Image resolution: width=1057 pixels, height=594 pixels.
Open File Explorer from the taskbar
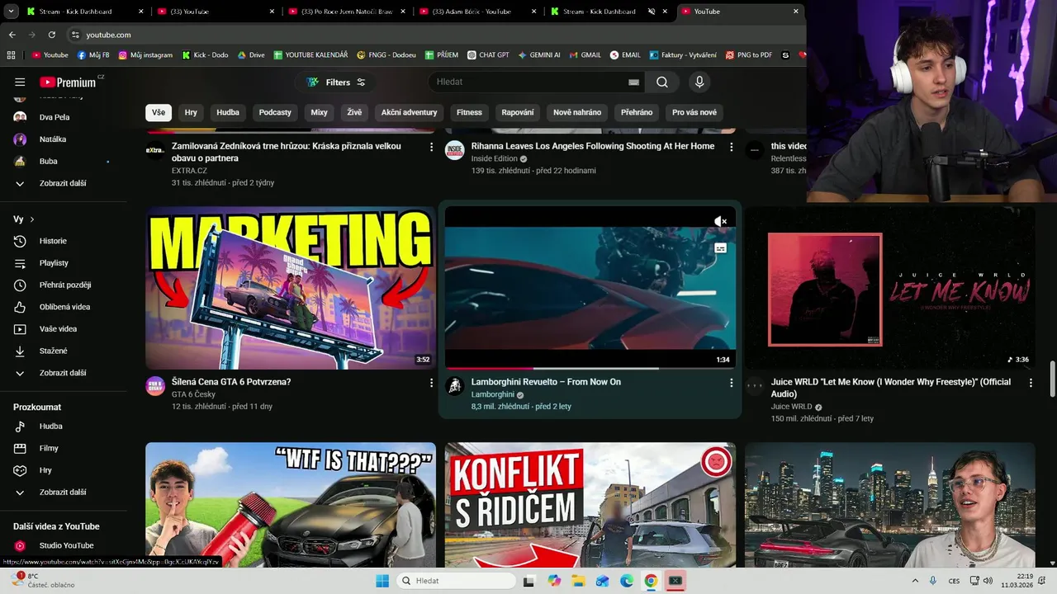[578, 581]
